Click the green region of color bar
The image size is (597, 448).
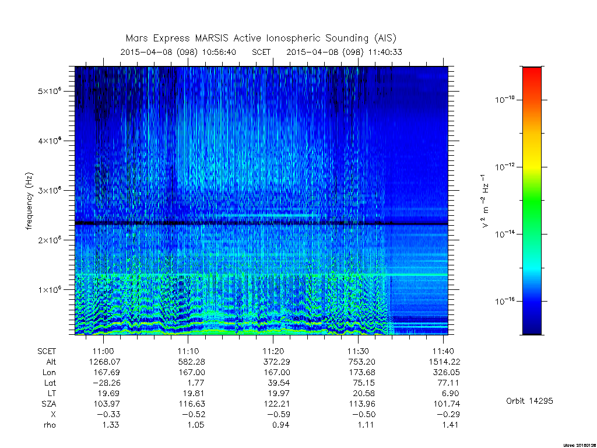[x=532, y=206]
